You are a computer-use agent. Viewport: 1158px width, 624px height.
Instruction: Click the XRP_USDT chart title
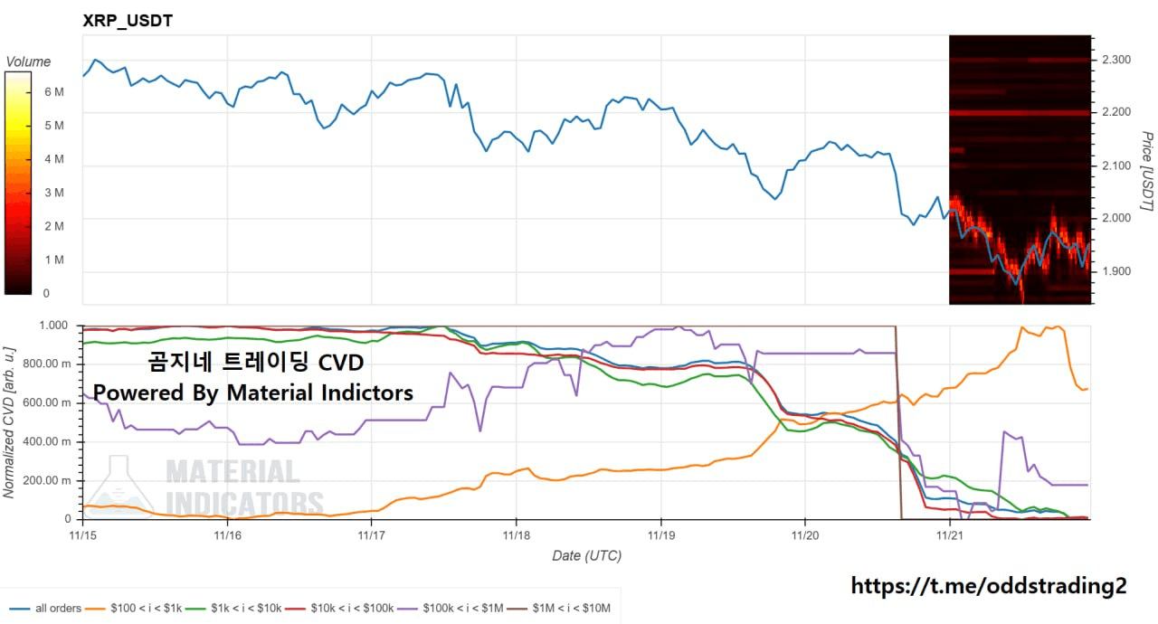pos(128,21)
